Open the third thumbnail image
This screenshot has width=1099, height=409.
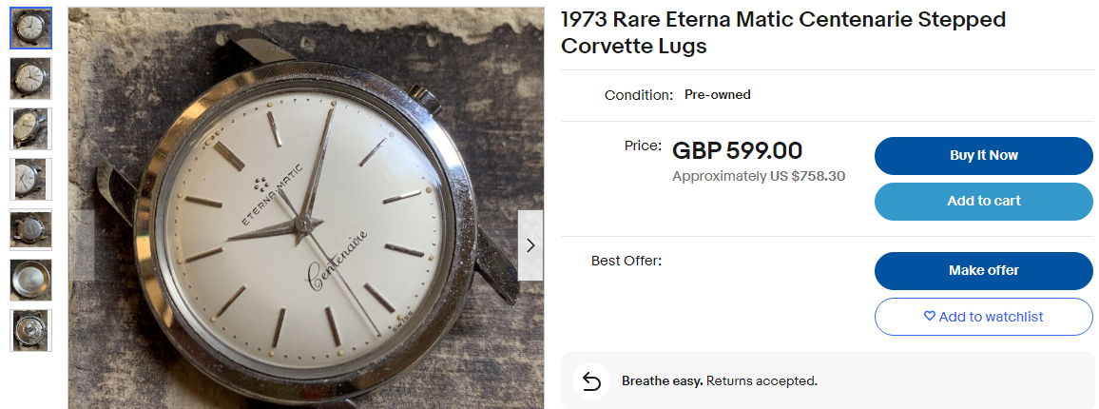tap(30, 129)
